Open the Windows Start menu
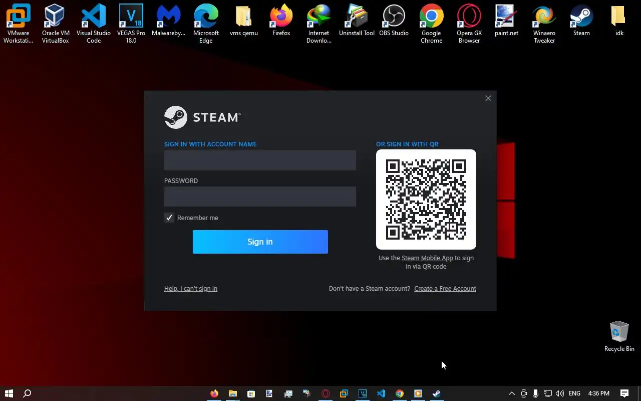This screenshot has width=641, height=401. pos(9,393)
